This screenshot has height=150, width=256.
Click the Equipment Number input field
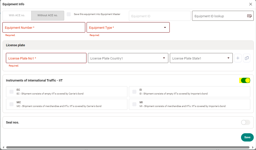[x=44, y=27]
